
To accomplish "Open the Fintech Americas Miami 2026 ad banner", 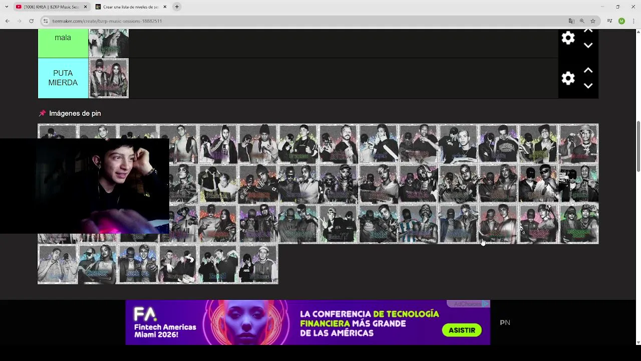I will tap(307, 322).
